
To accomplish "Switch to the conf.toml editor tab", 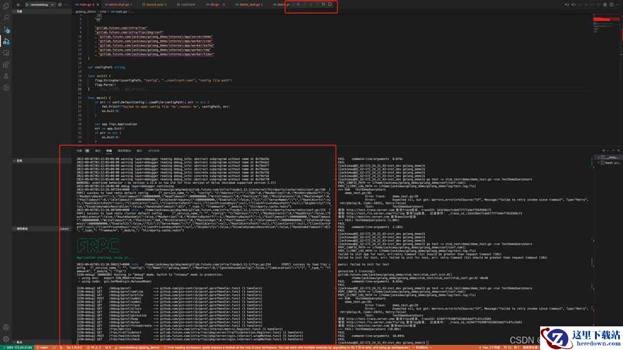I will point(186,4).
